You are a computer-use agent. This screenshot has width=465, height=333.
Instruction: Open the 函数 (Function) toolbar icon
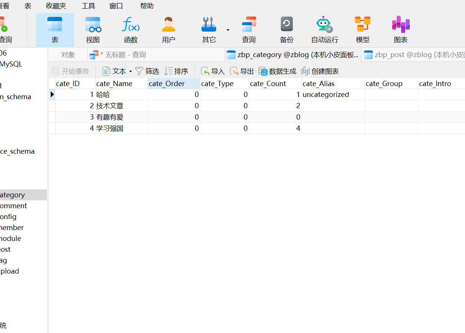131,30
